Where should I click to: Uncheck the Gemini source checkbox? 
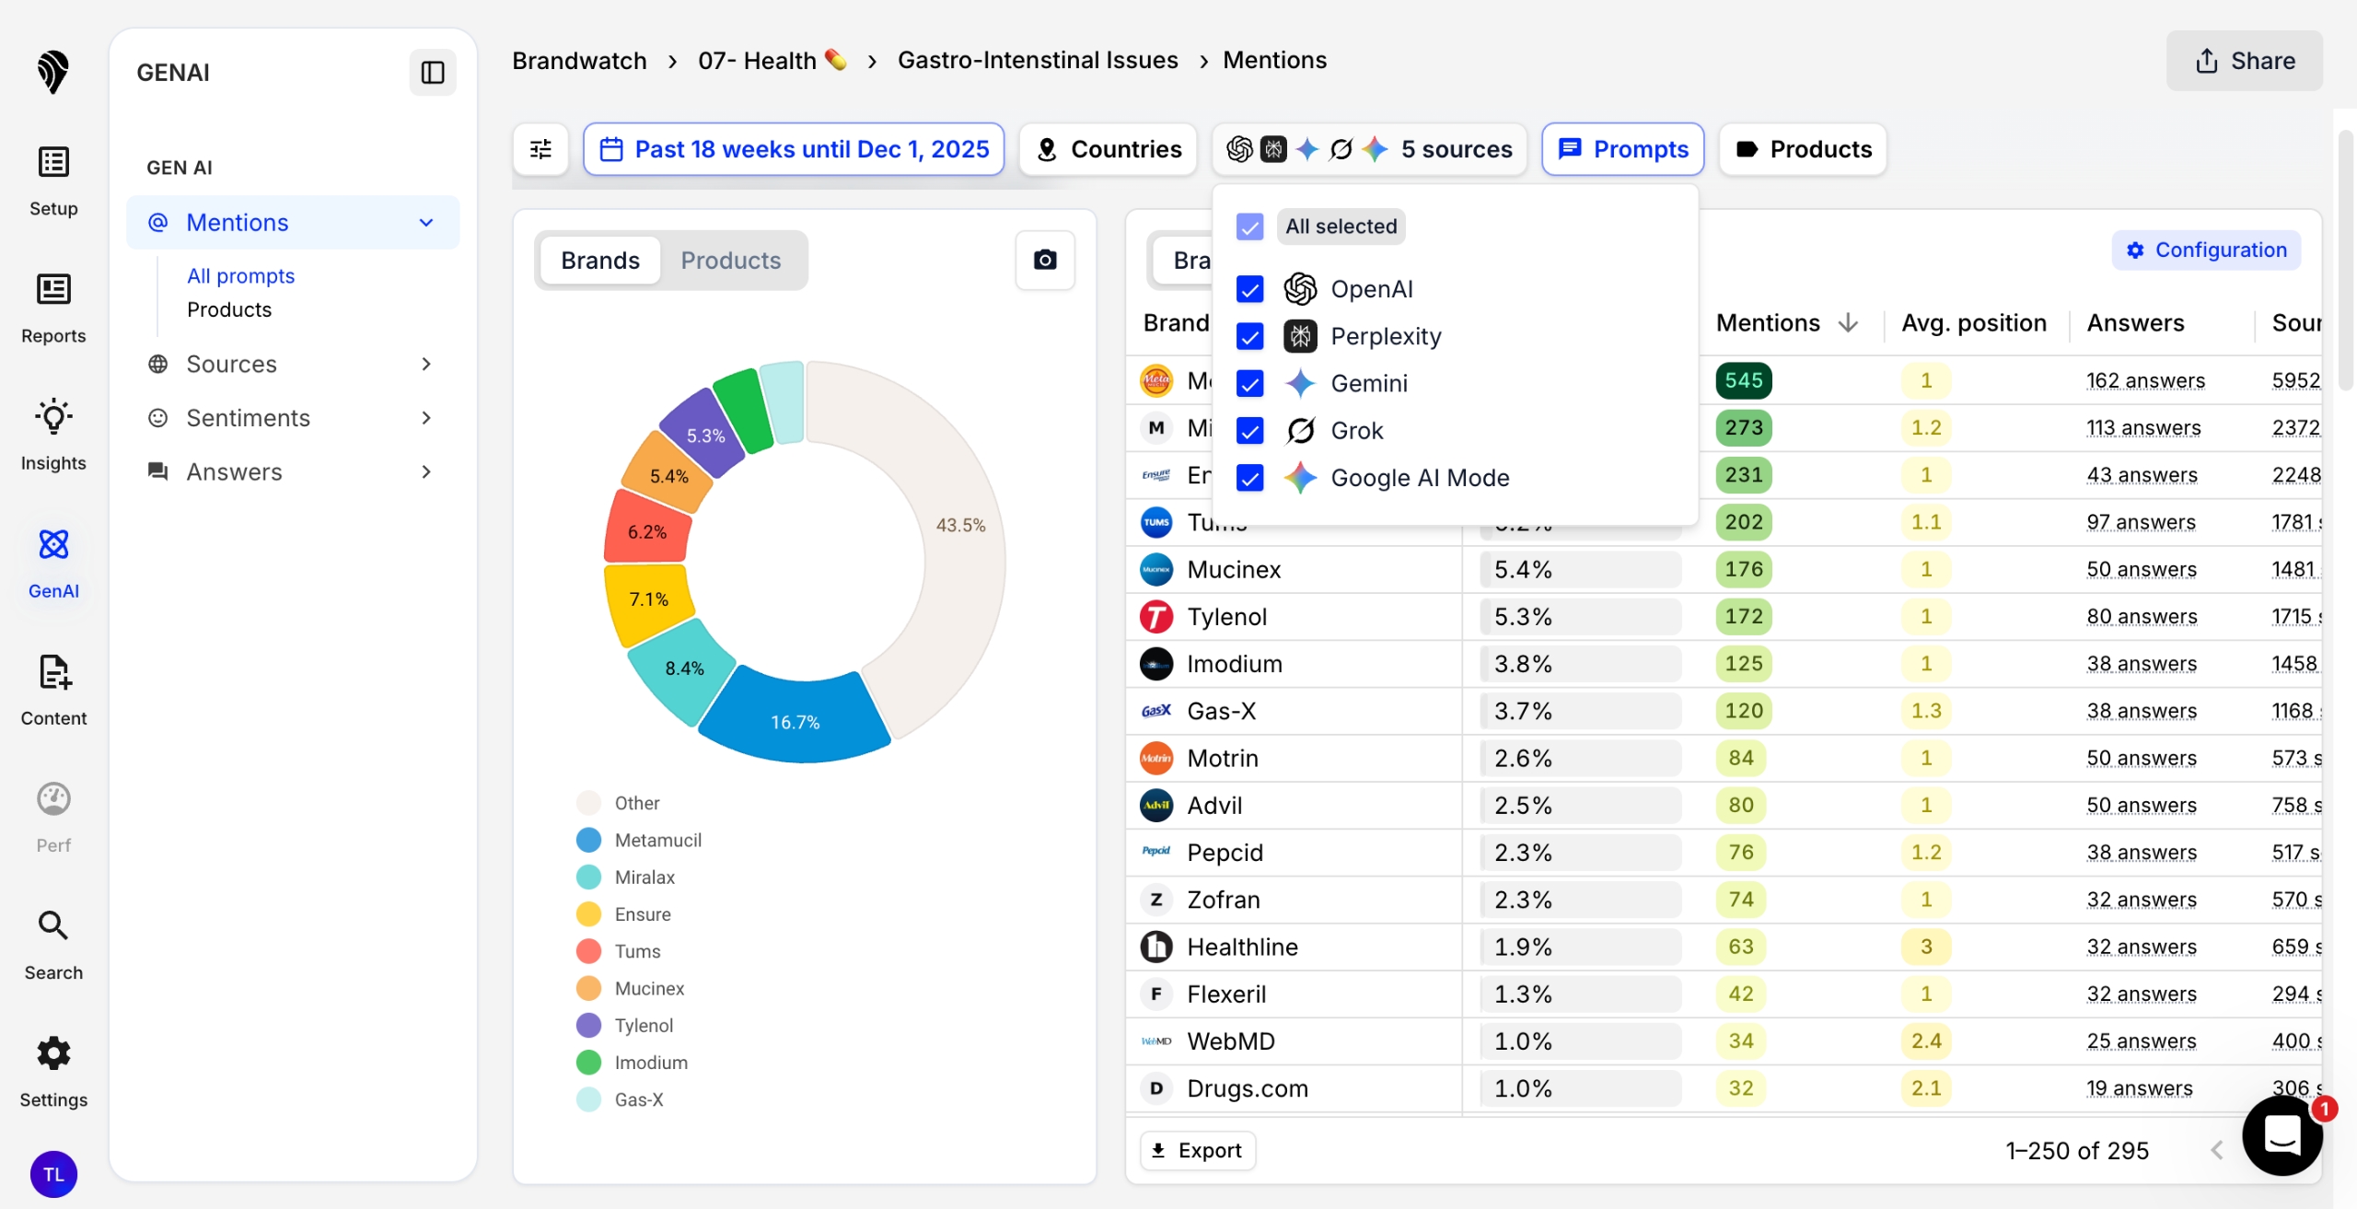pyautogui.click(x=1249, y=383)
